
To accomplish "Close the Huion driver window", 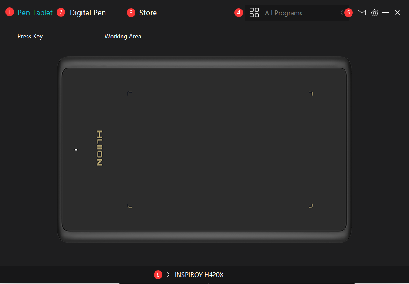I will tap(397, 13).
